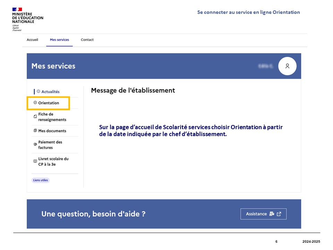333x250 pixels.
Task: Select the Mes services tab
Action: [59, 40]
